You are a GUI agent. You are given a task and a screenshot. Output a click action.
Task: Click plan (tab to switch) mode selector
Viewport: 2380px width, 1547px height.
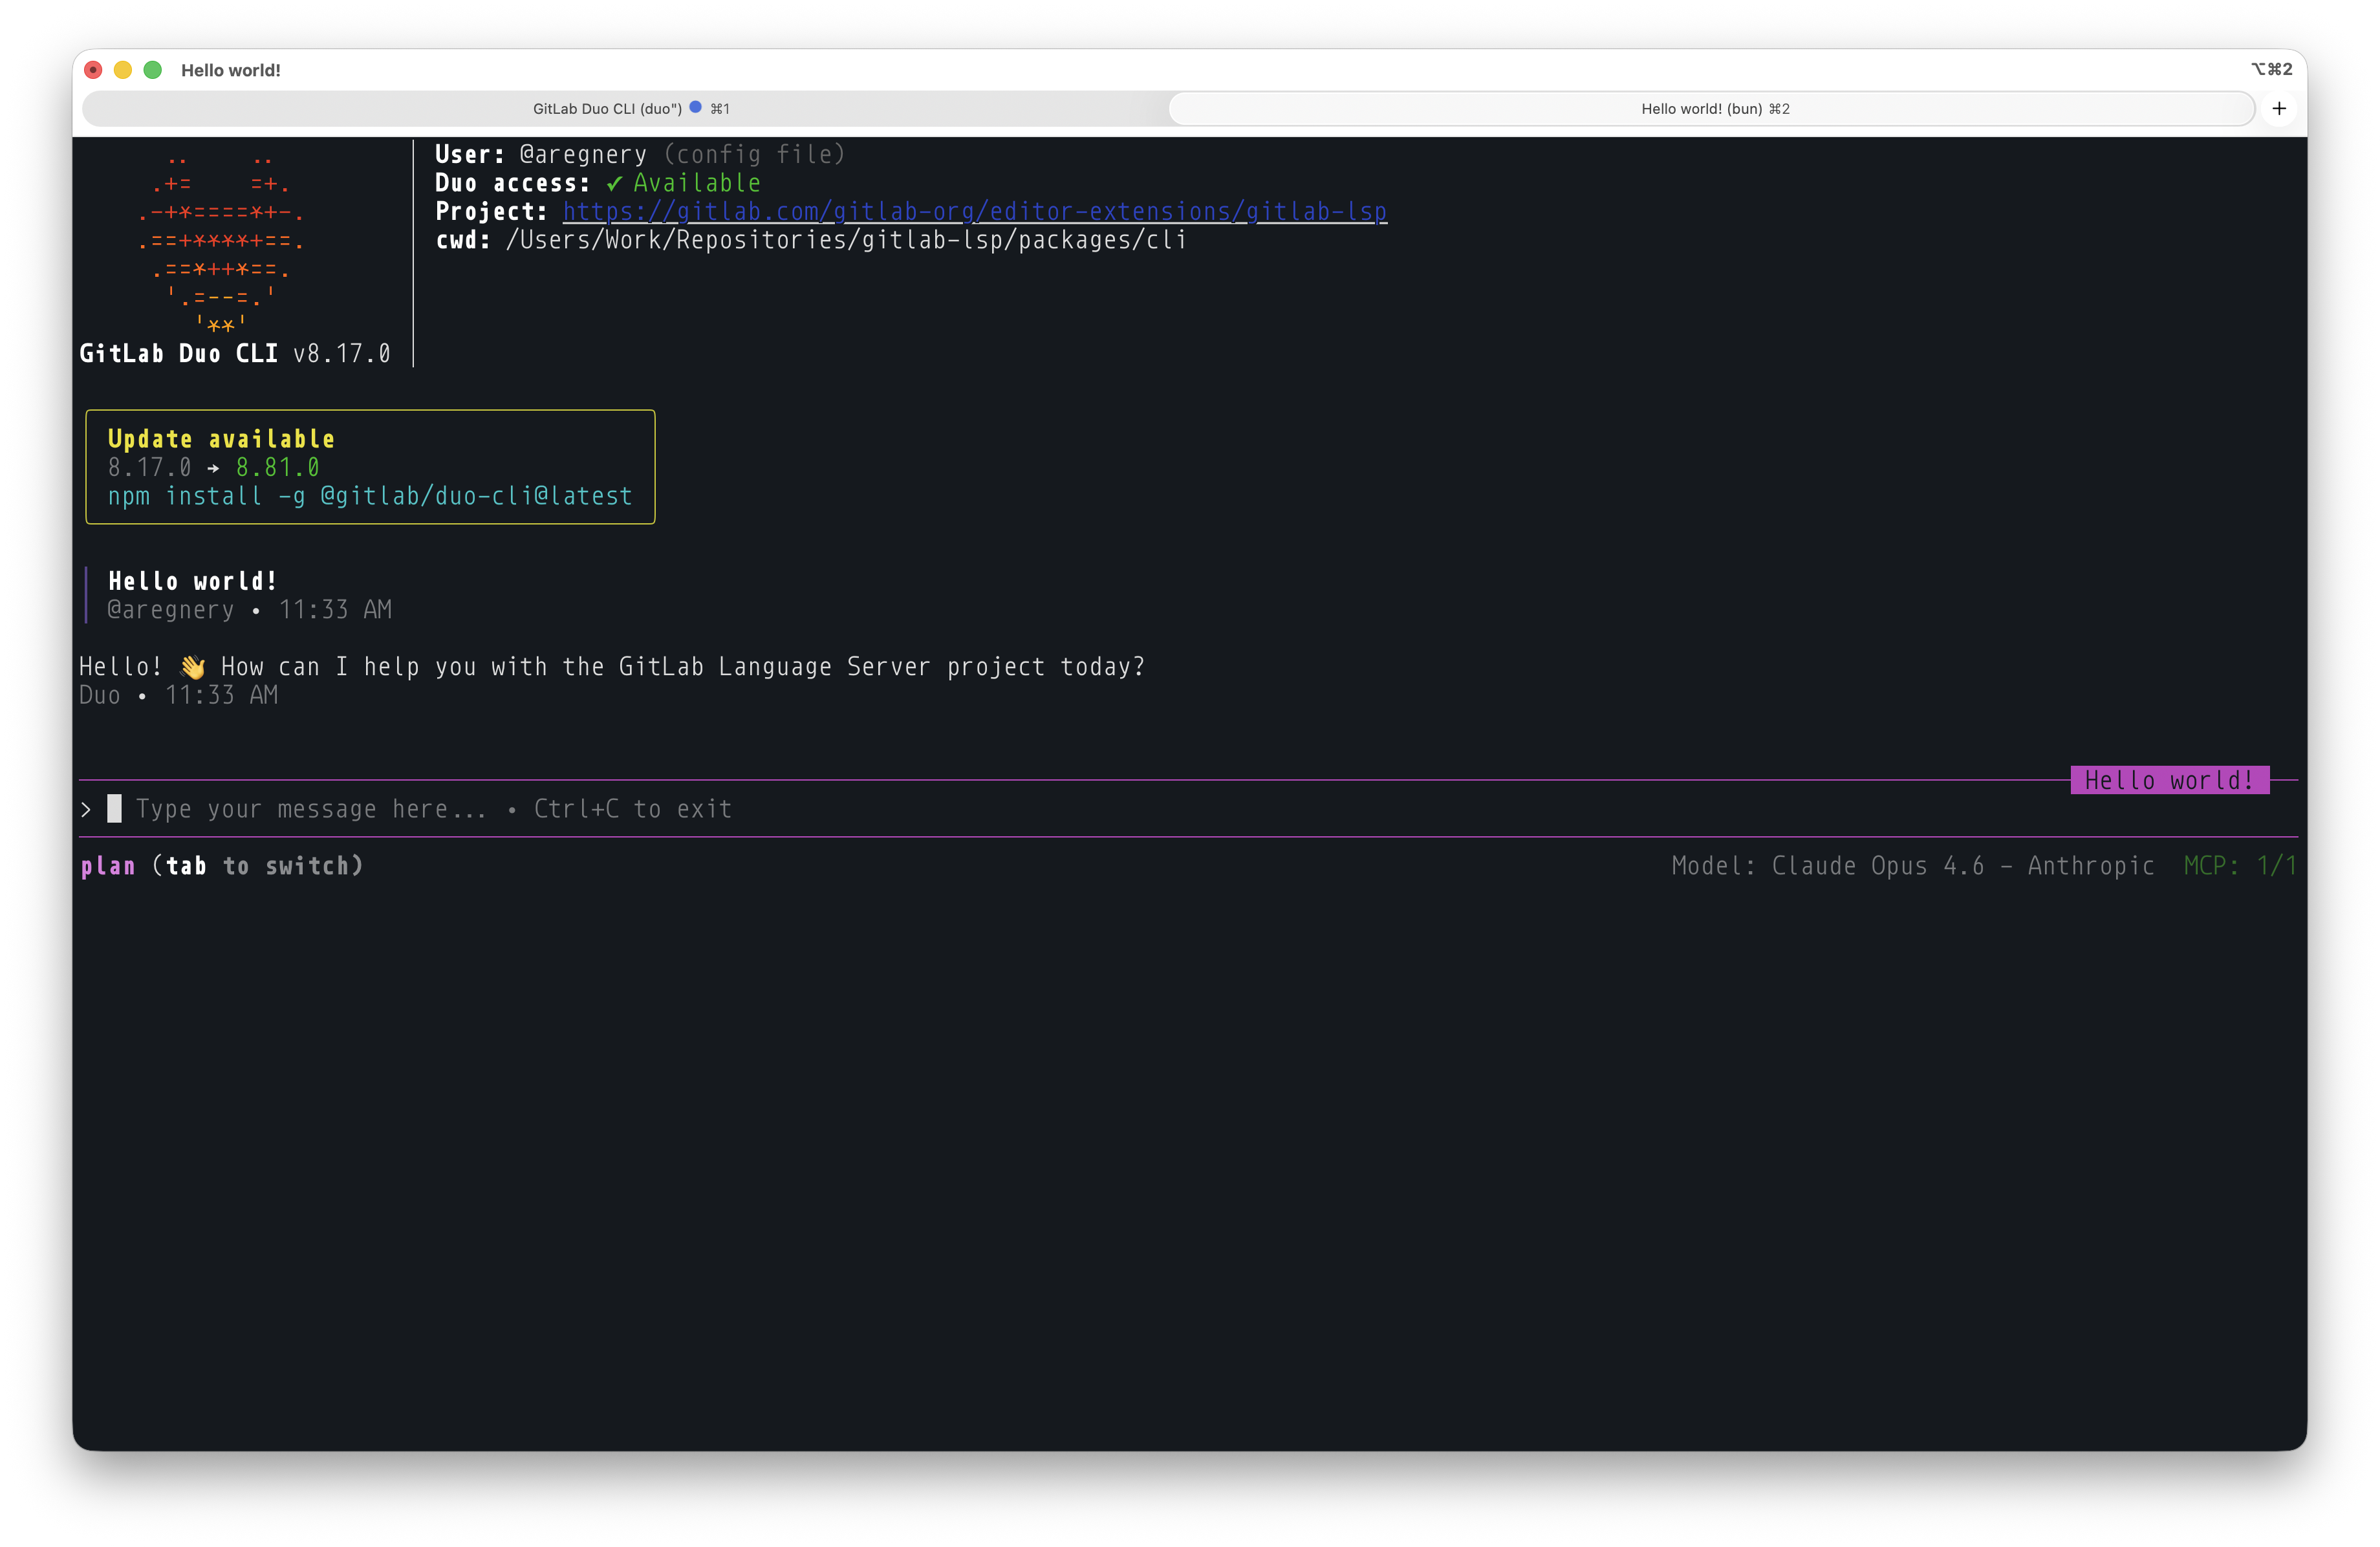point(222,866)
